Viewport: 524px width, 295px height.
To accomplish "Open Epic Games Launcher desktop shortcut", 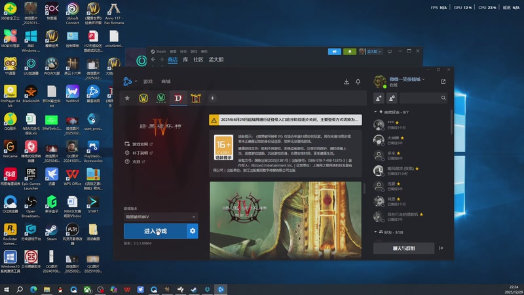I will (x=31, y=178).
